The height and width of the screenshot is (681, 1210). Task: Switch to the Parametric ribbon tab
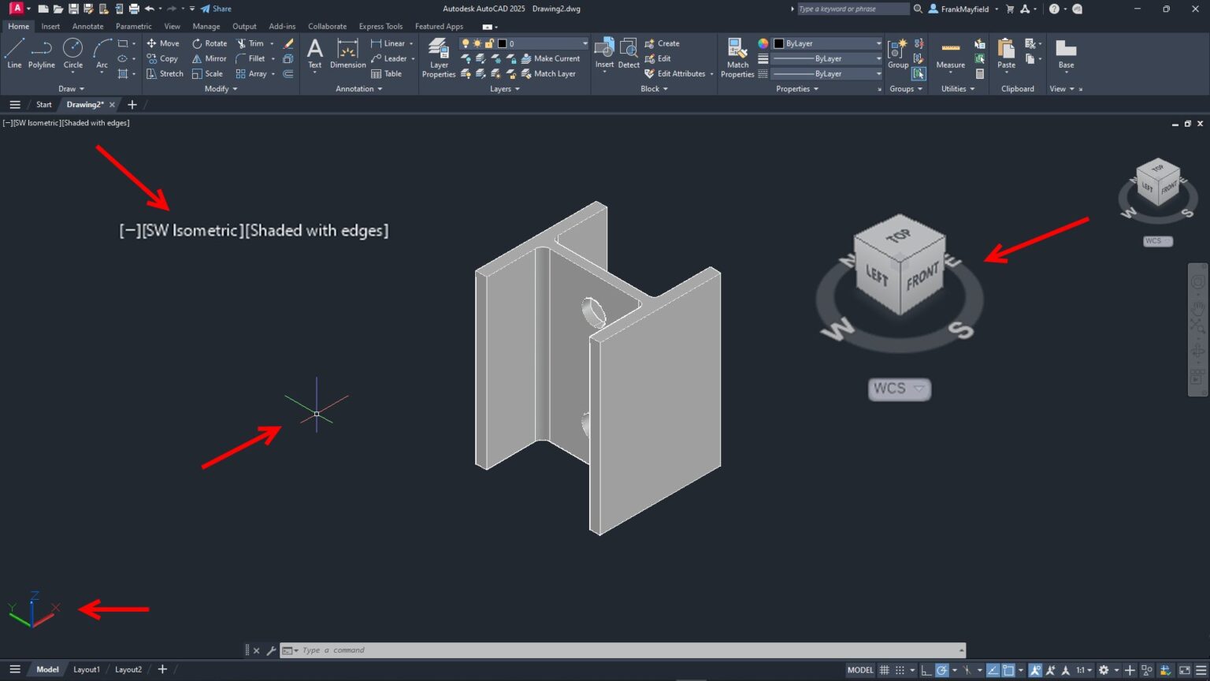(x=133, y=26)
